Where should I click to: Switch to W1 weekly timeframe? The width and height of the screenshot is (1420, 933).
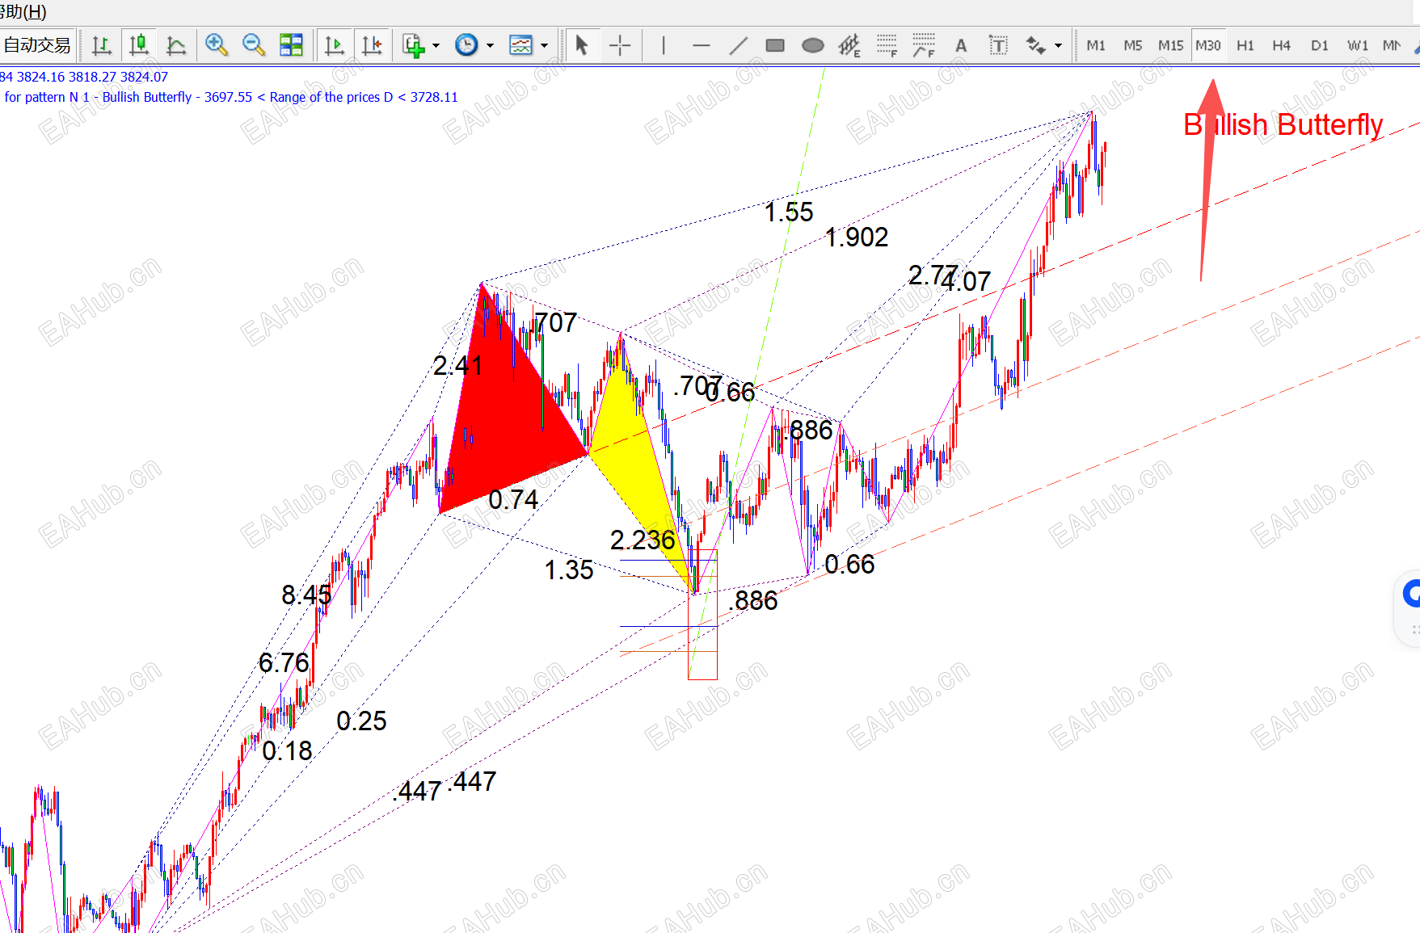pyautogui.click(x=1358, y=45)
